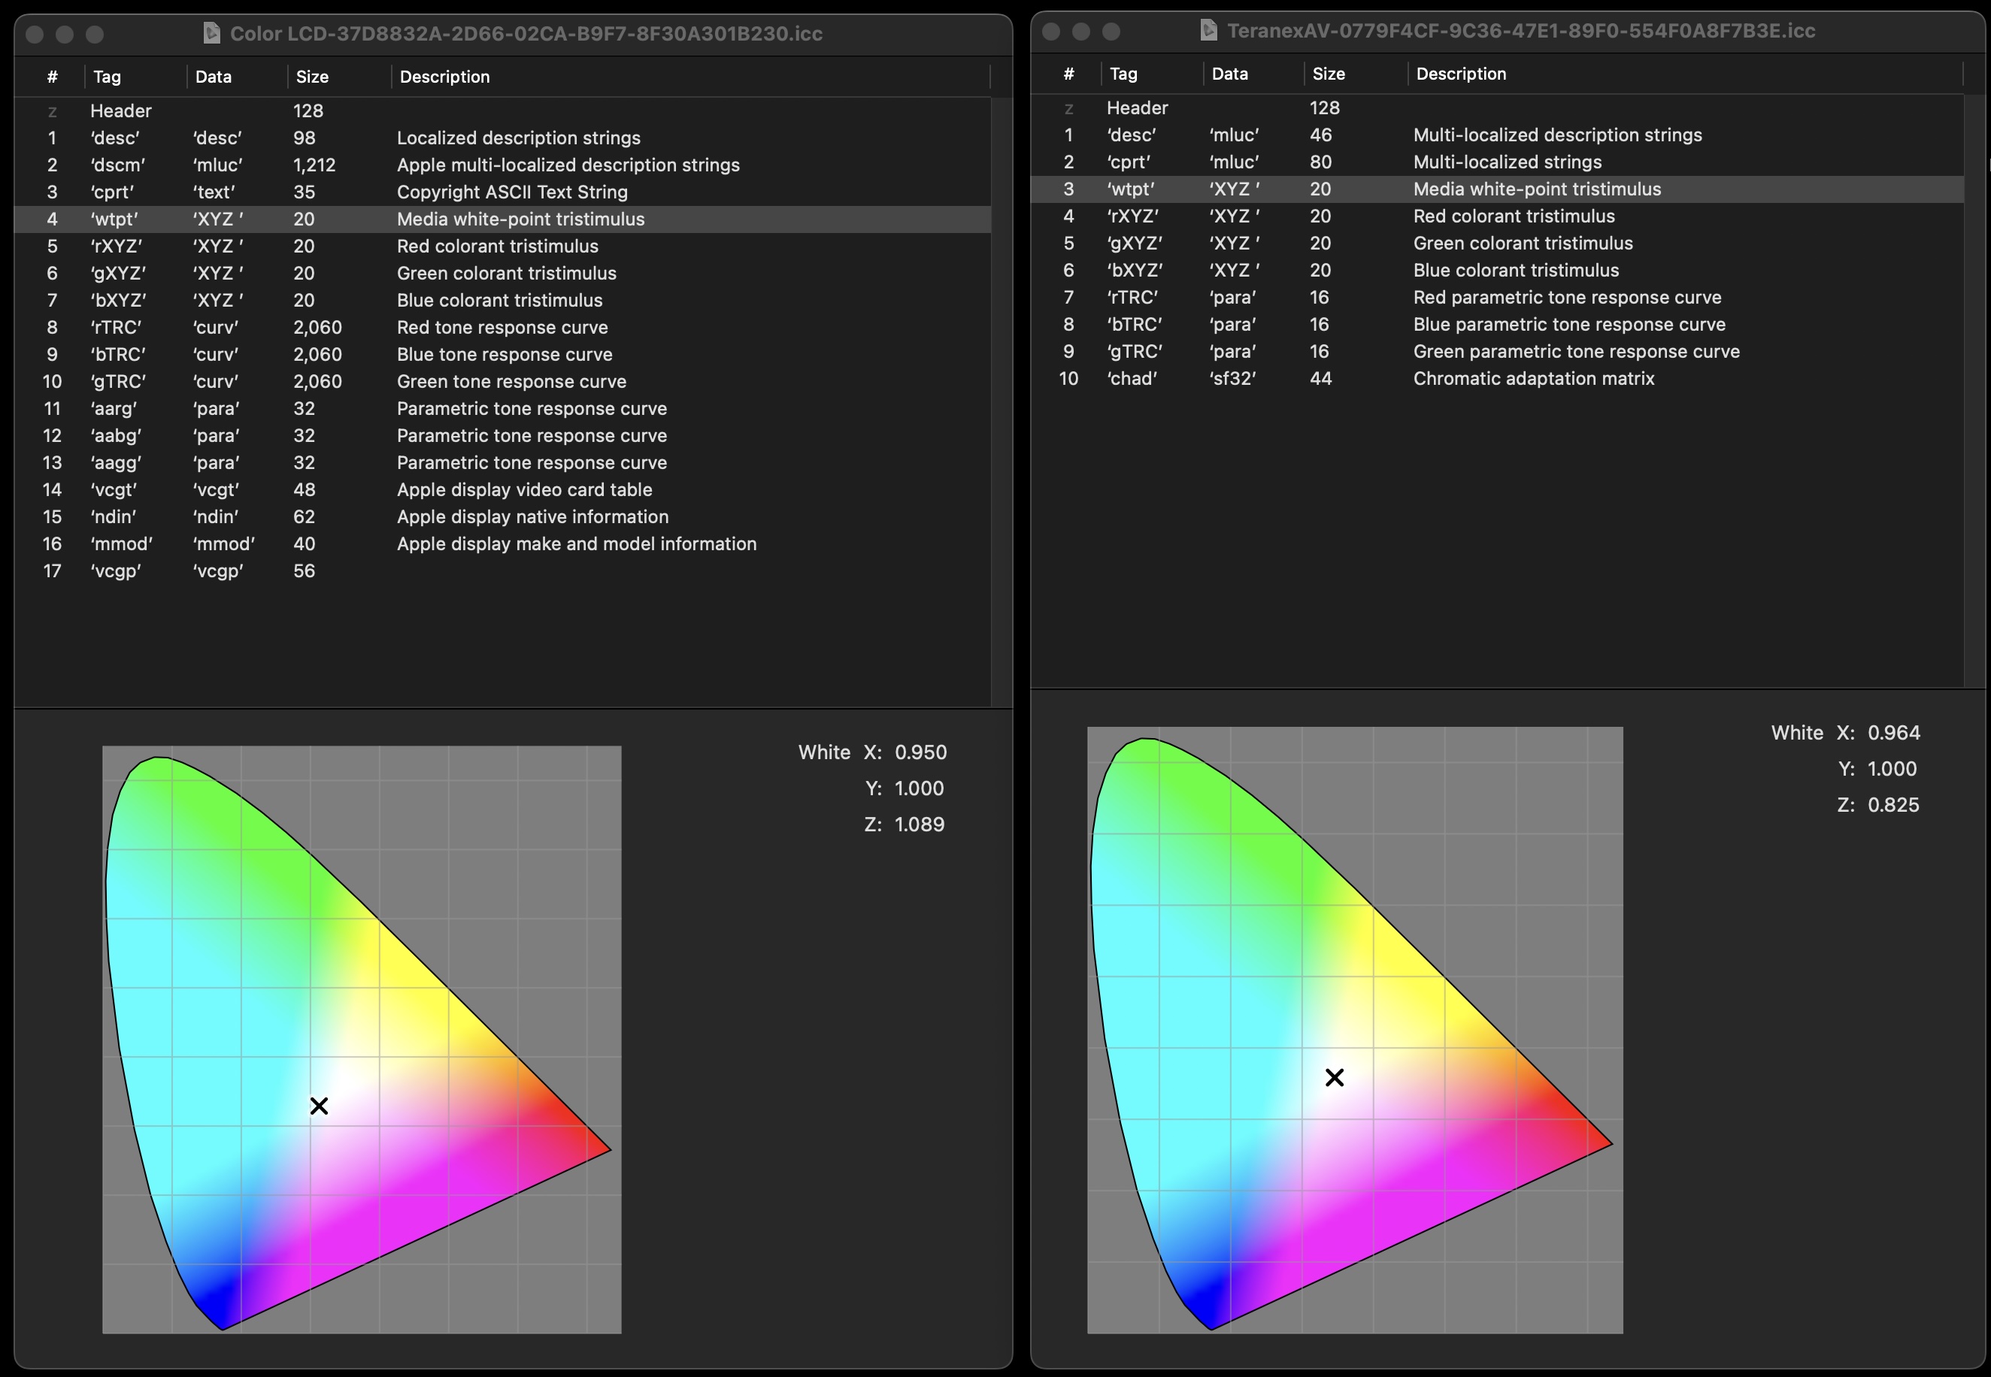Click White X value 0.964
The height and width of the screenshot is (1377, 1991).
1893,733
